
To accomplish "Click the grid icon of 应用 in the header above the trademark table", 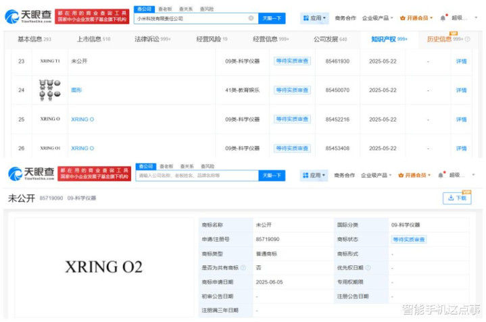I will (x=306, y=18).
